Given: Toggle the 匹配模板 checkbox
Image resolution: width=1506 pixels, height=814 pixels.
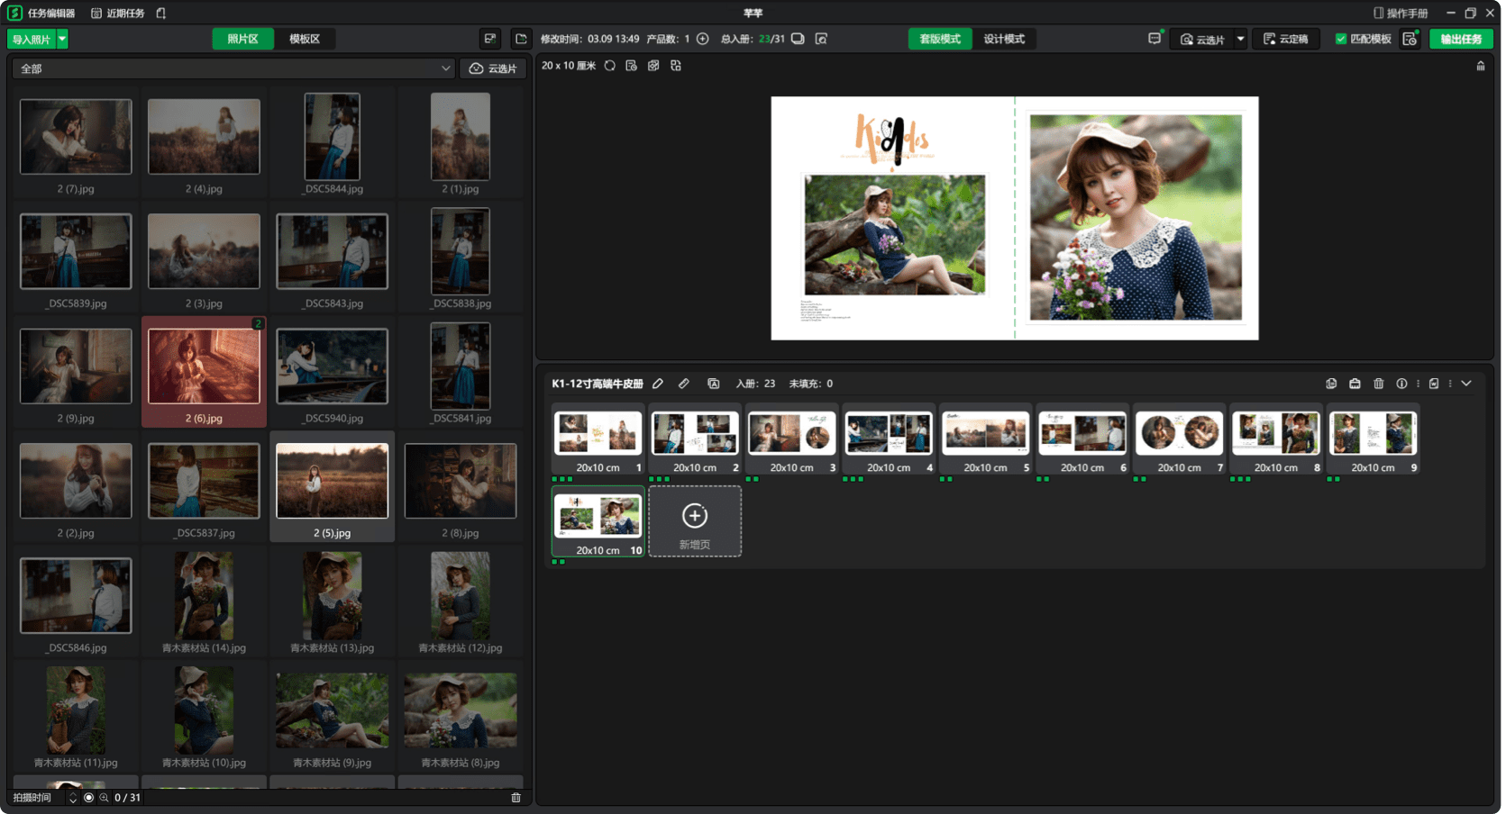Looking at the screenshot, I should pyautogui.click(x=1341, y=39).
